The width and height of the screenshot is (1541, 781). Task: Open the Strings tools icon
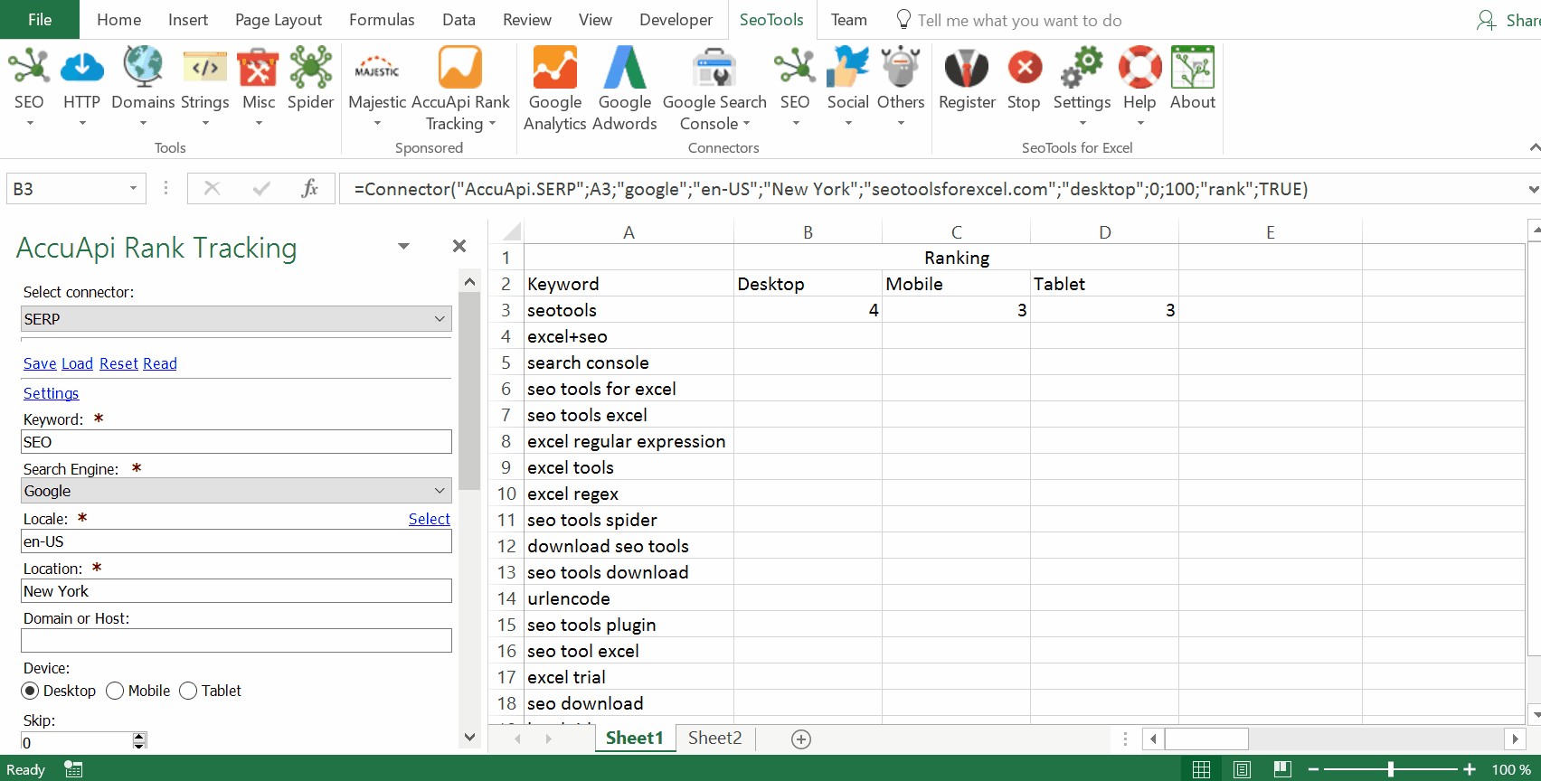pos(205,68)
